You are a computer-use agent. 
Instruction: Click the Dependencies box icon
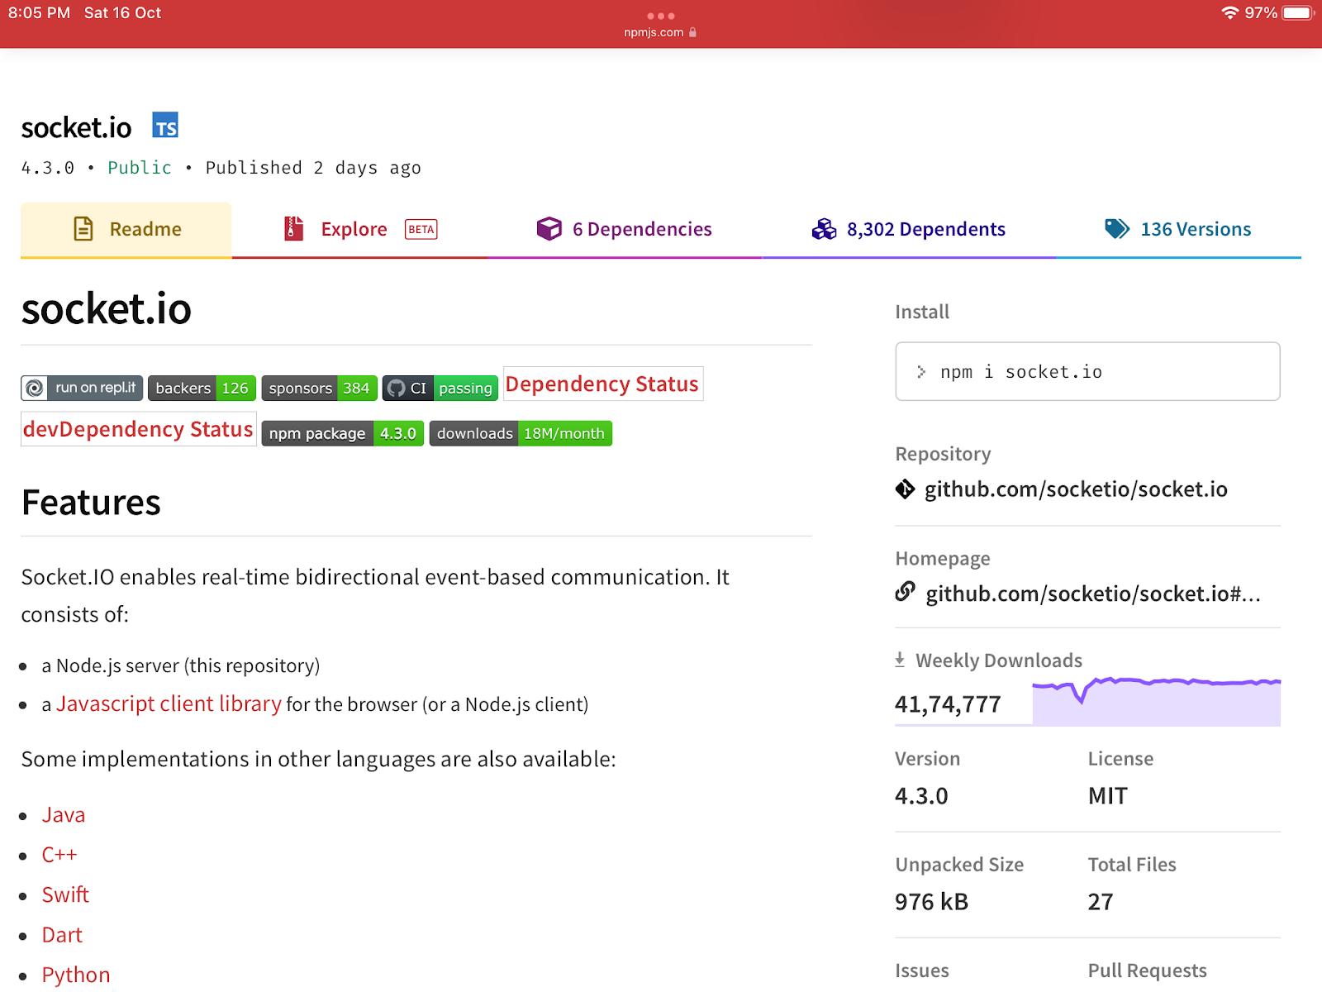pyautogui.click(x=549, y=229)
